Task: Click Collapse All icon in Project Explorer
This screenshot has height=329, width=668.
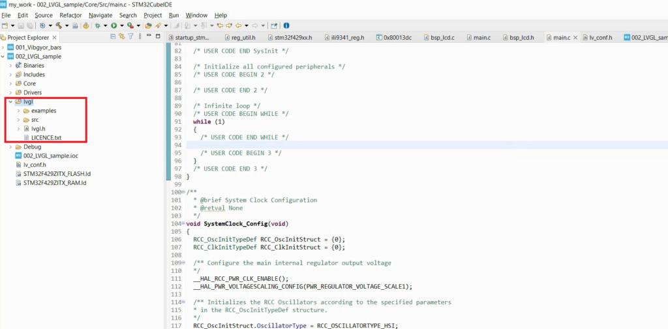Action: [113, 36]
